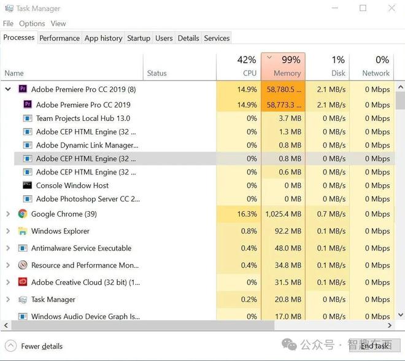The image size is (405, 361).
Task: Expand the Google Chrome (39) process group
Action: [x=8, y=214]
